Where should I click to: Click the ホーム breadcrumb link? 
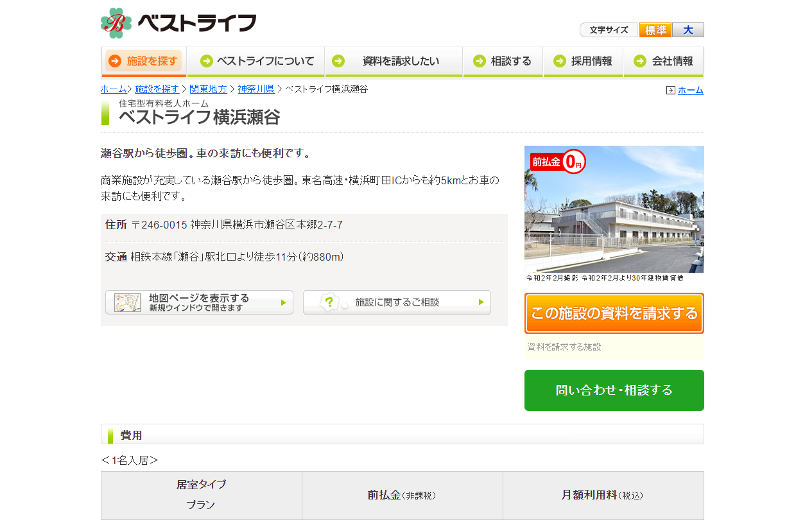[114, 89]
